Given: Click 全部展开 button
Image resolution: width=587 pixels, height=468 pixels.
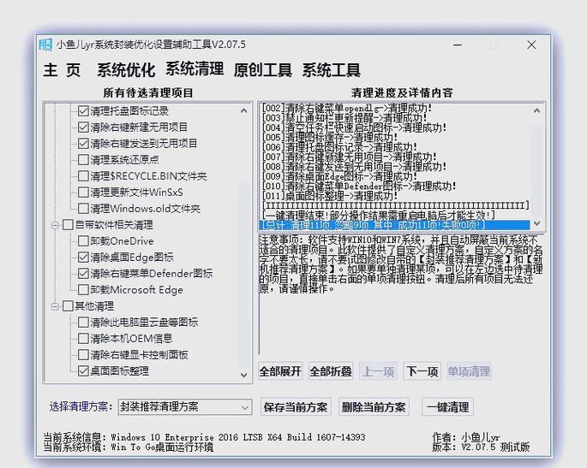Looking at the screenshot, I should [x=280, y=371].
